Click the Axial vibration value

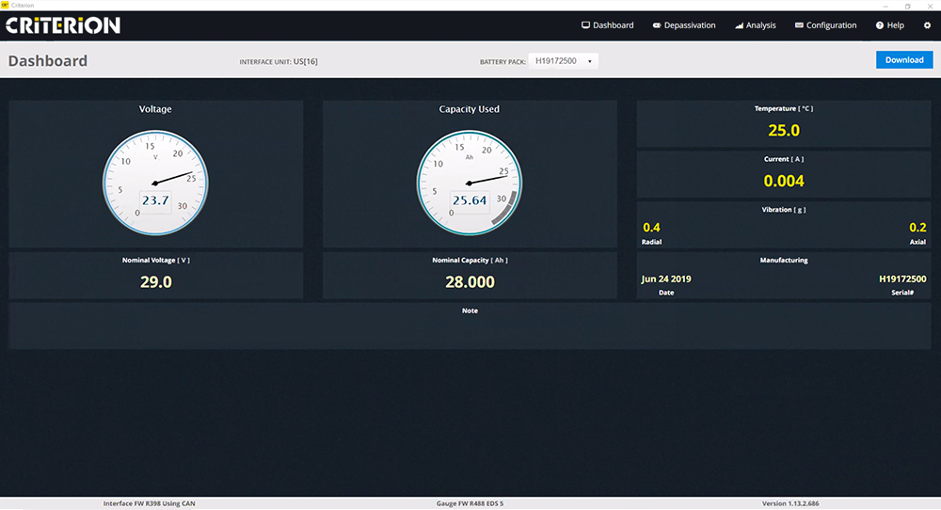click(917, 228)
